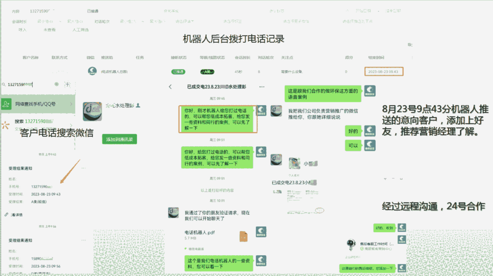
Task: Open the more options dots on first 受理结果通知
Action: pos(83,168)
